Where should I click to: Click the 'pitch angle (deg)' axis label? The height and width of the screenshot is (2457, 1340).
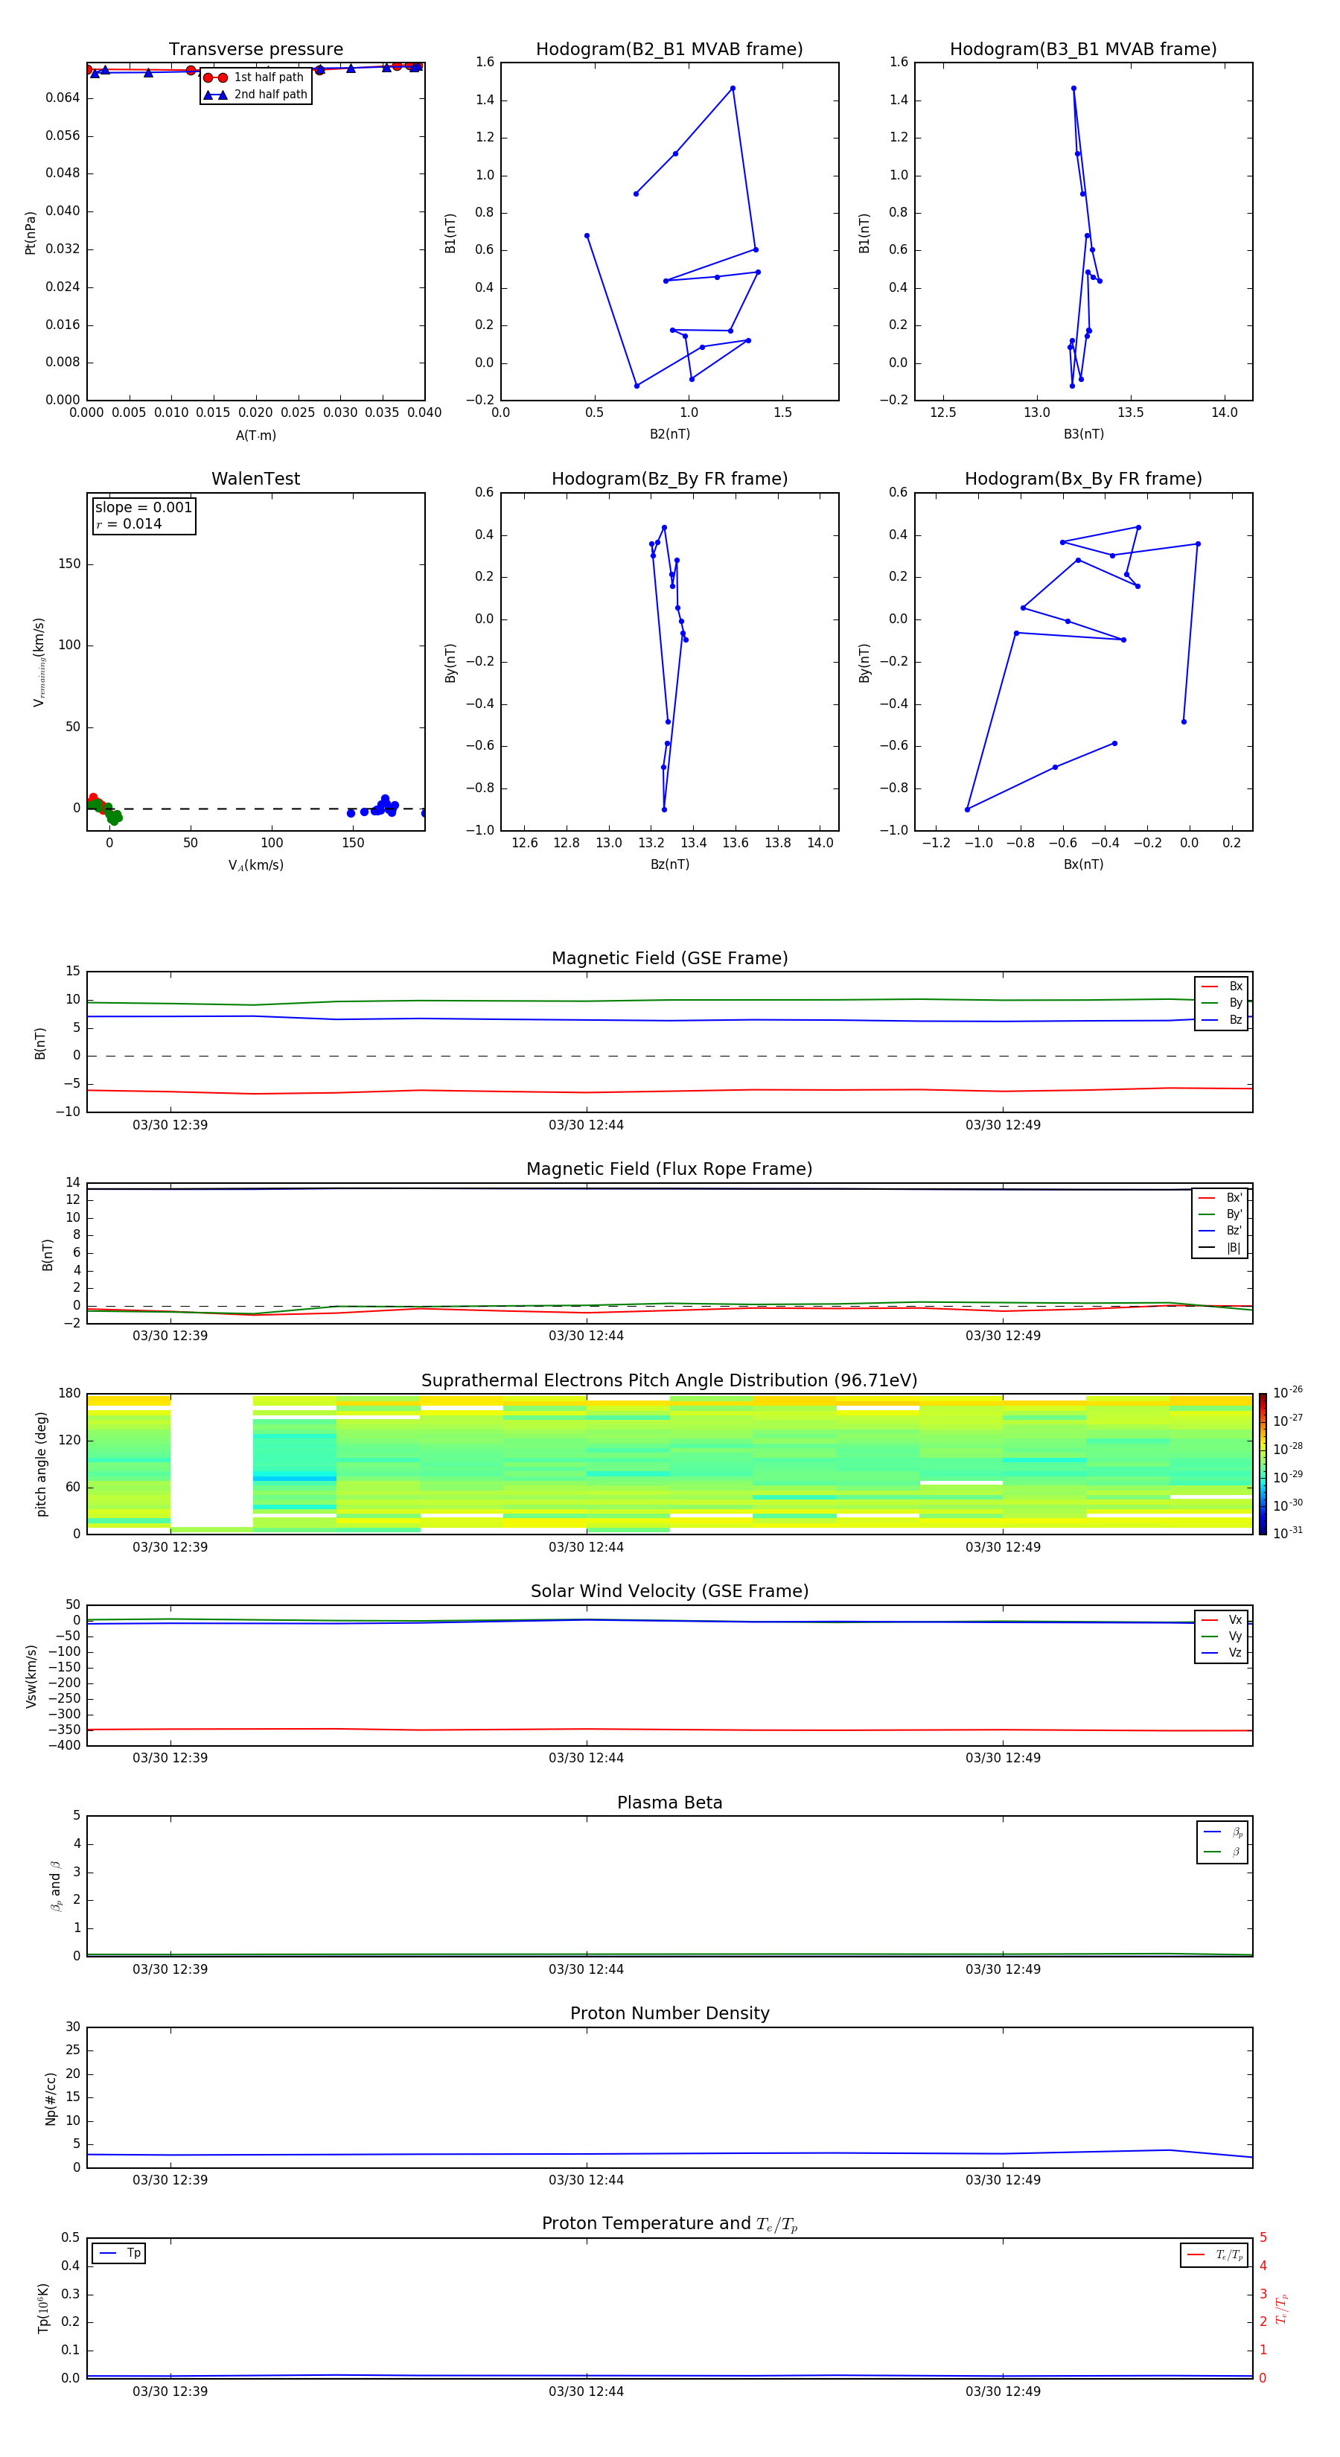pos(41,1464)
